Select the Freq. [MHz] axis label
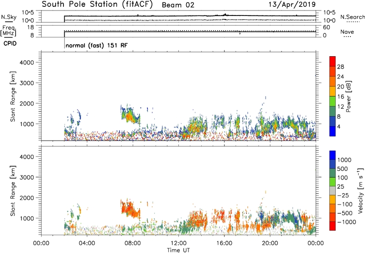 (x=8, y=31)
